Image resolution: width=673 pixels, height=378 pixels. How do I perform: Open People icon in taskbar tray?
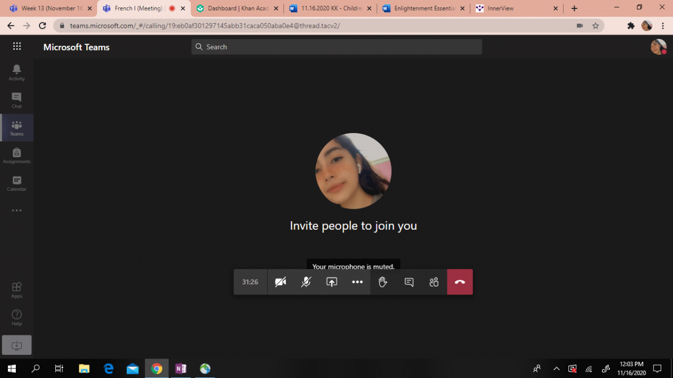536,369
